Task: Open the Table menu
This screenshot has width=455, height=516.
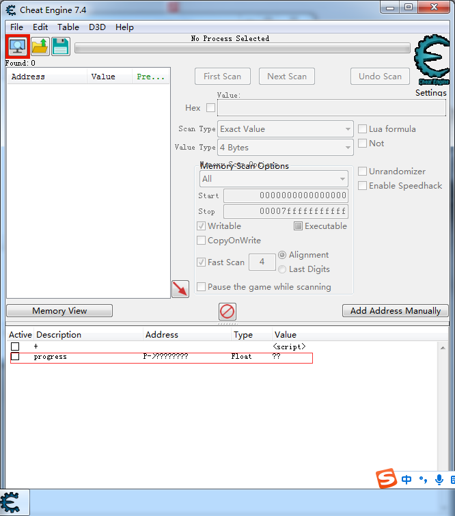Action: click(68, 27)
